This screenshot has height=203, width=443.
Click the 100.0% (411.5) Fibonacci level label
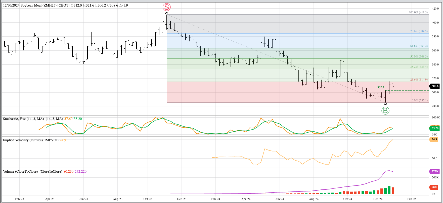(418, 12)
